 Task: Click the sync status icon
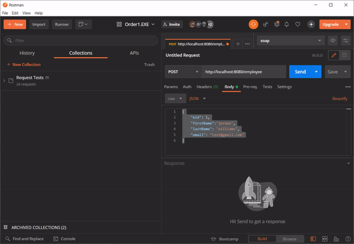(253, 24)
